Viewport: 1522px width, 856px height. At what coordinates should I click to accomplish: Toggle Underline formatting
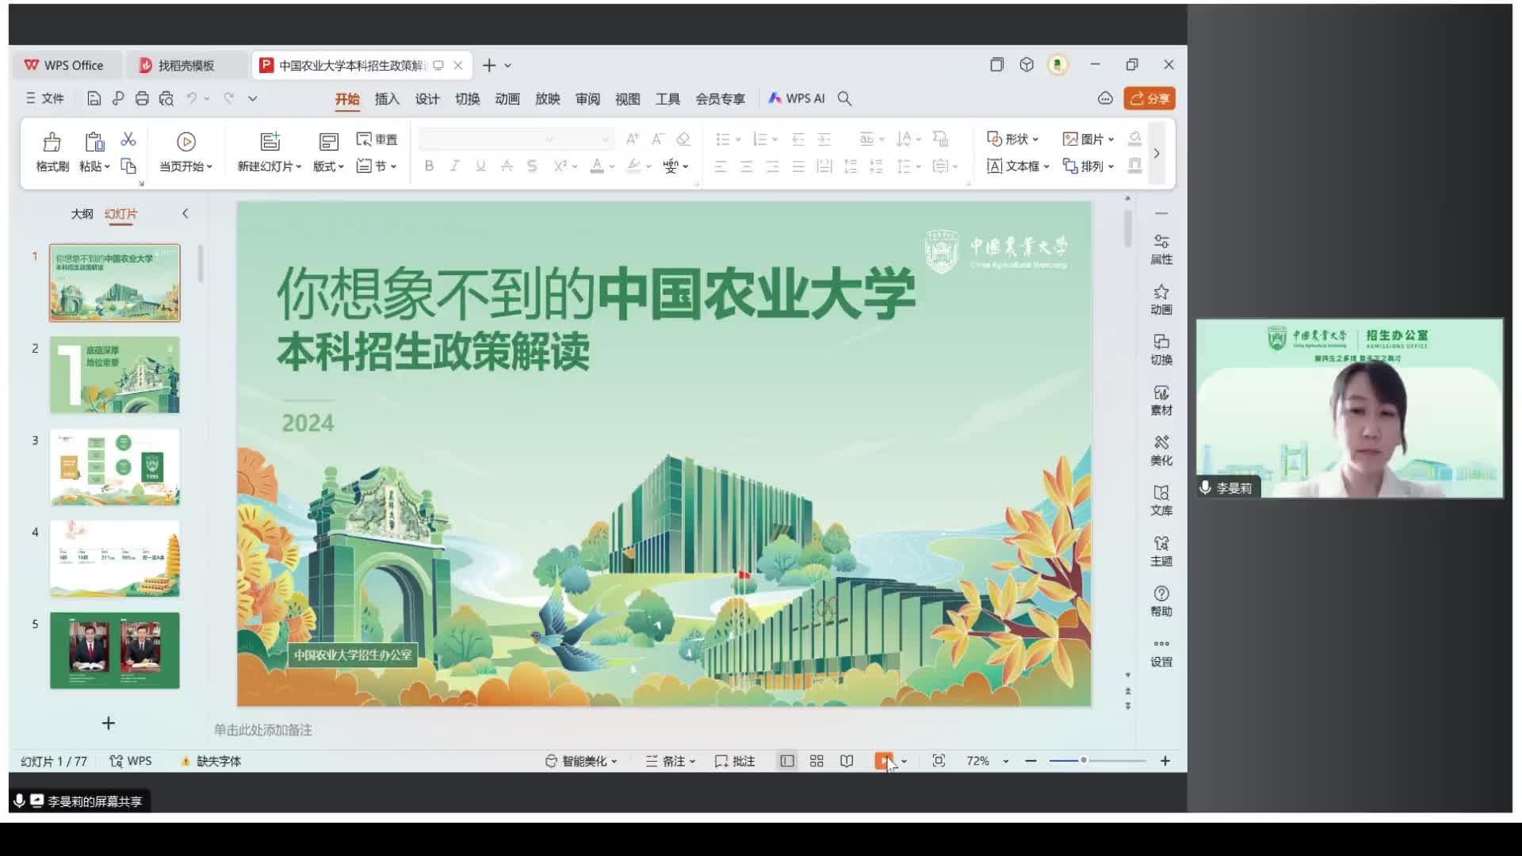pyautogui.click(x=480, y=166)
